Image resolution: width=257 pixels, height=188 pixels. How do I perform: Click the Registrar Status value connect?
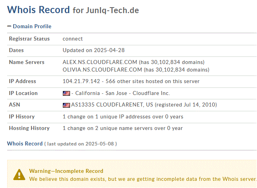coord(73,39)
